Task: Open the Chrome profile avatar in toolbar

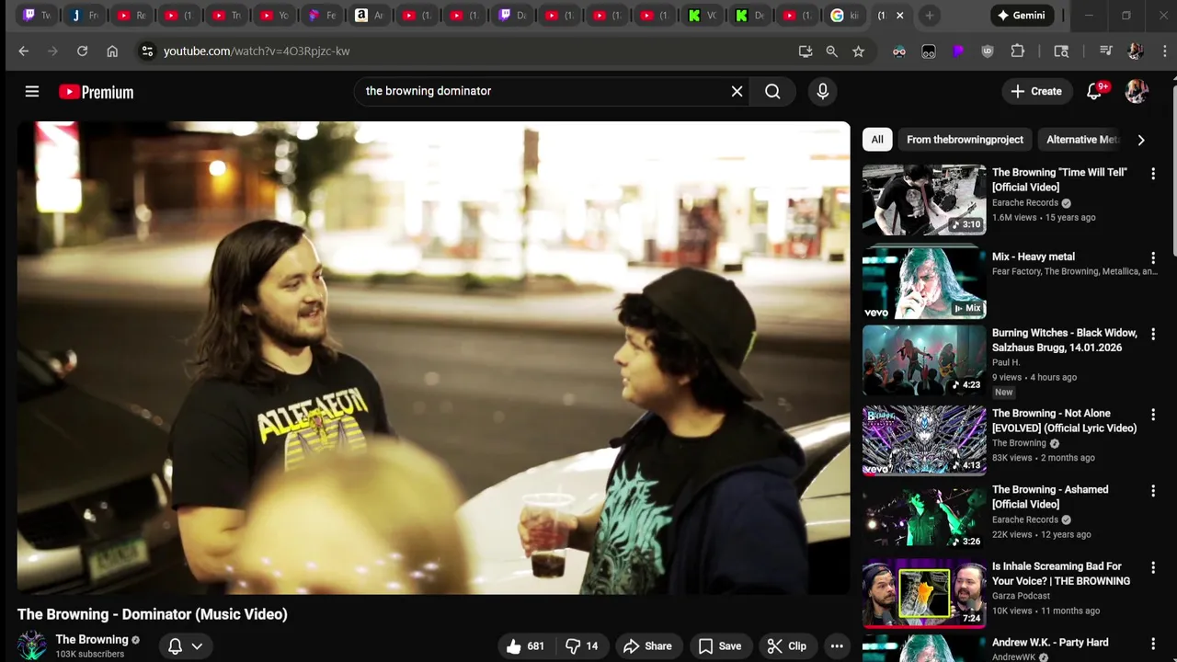Action: (x=1135, y=51)
